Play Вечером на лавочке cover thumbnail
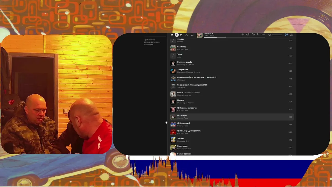This screenshot has width=332, height=187. 173,109
